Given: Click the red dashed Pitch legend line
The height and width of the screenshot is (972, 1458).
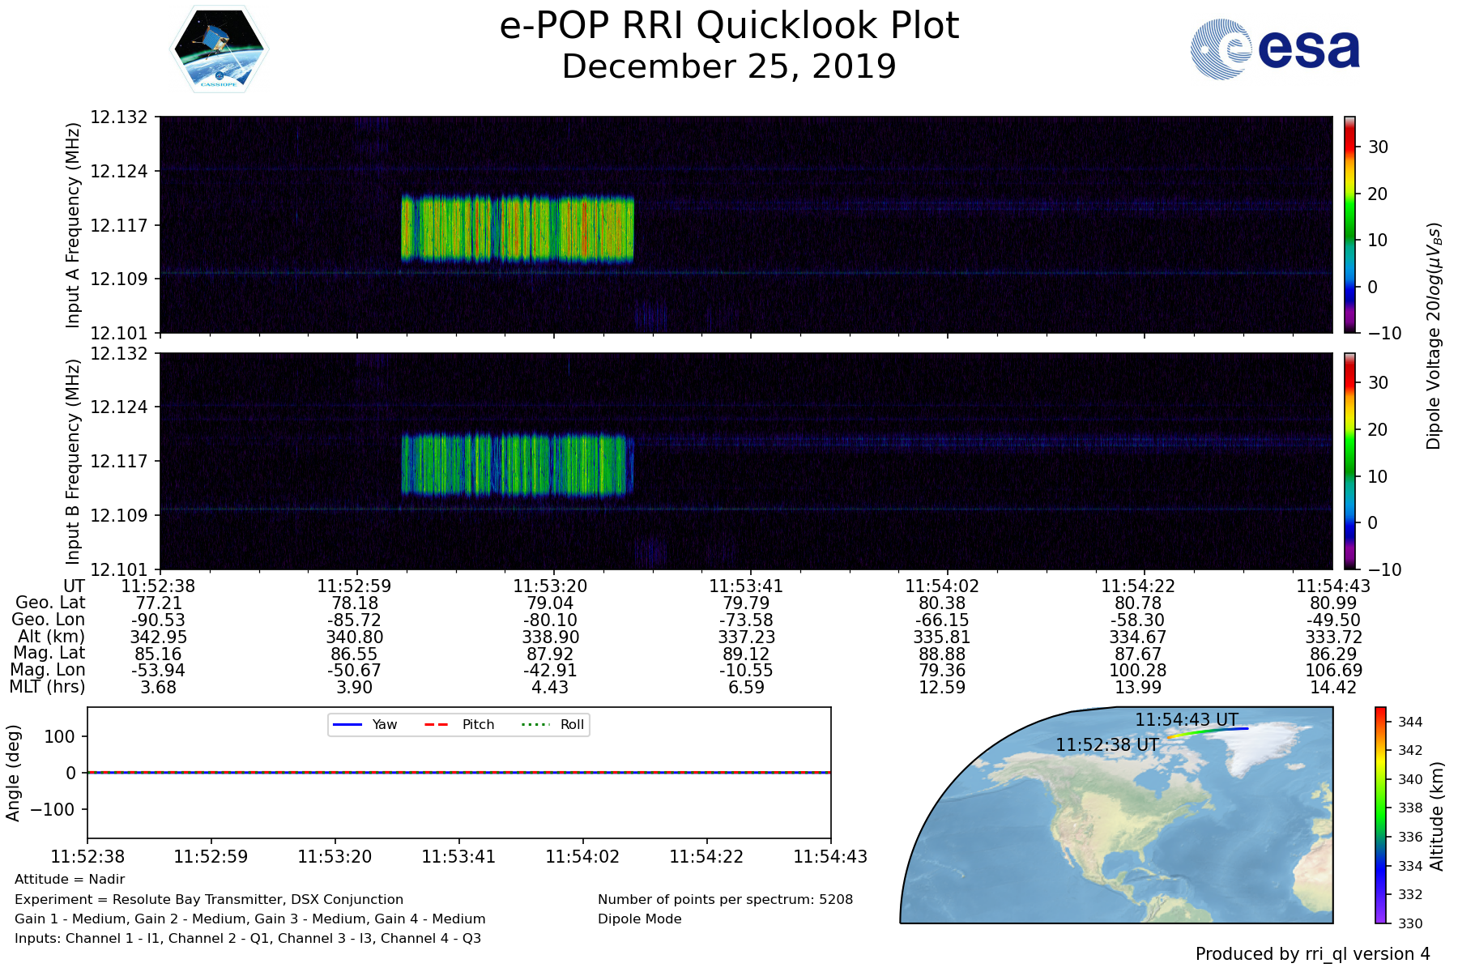Looking at the screenshot, I should click(x=437, y=724).
